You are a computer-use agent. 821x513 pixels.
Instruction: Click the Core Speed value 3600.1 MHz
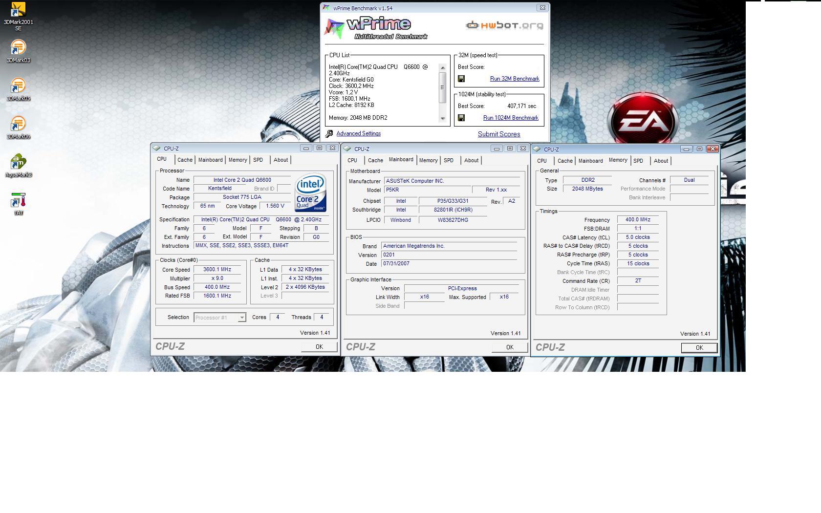[x=217, y=270]
